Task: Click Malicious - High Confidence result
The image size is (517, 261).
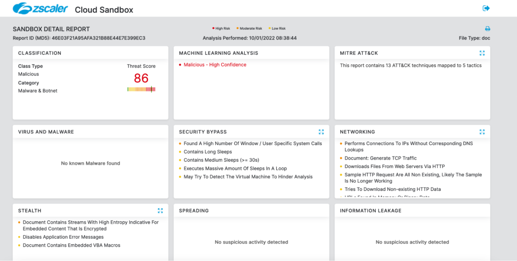Action: (215, 65)
